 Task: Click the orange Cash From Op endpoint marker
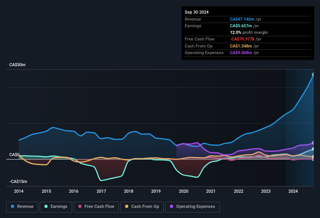pyautogui.click(x=313, y=156)
